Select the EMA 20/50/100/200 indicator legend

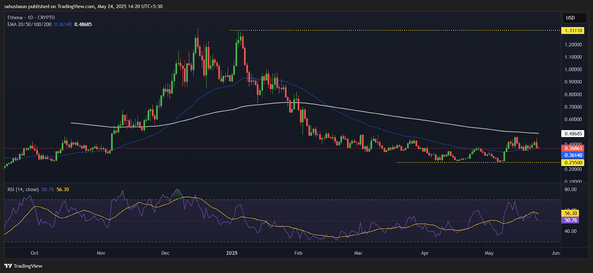[30, 24]
